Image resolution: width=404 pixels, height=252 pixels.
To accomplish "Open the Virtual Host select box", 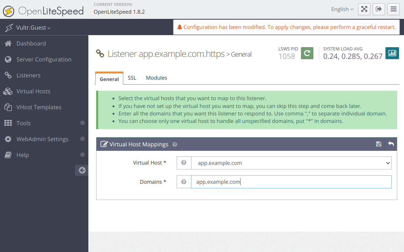I will pos(291,163).
